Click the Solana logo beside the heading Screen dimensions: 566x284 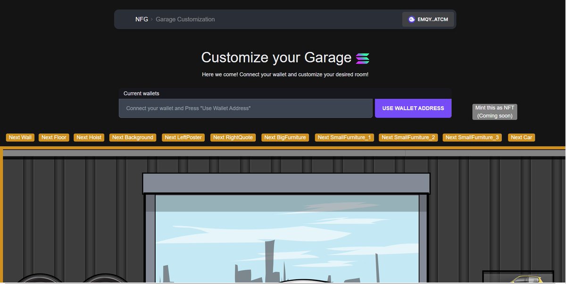click(x=363, y=58)
